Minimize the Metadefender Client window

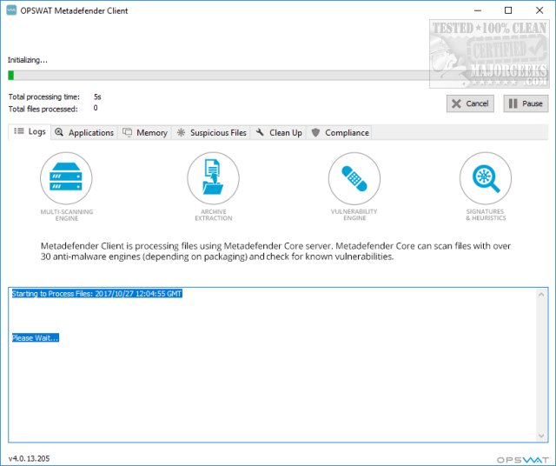click(478, 10)
